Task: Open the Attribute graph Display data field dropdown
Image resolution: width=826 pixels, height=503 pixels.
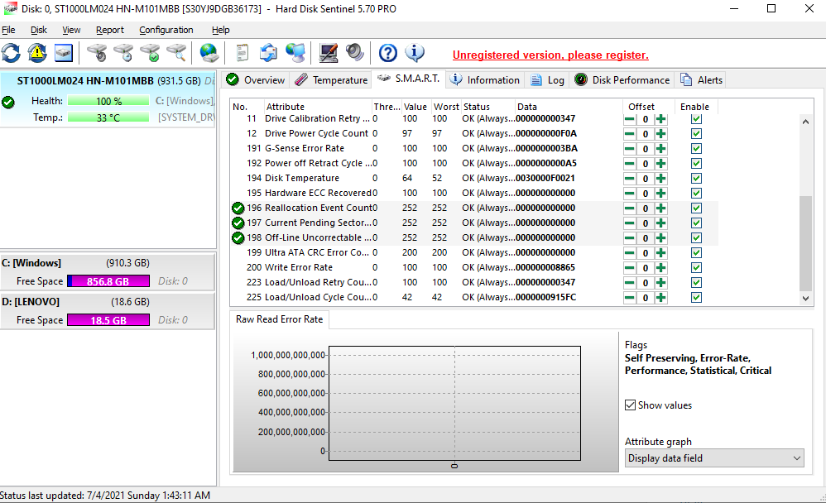Action: coord(714,458)
